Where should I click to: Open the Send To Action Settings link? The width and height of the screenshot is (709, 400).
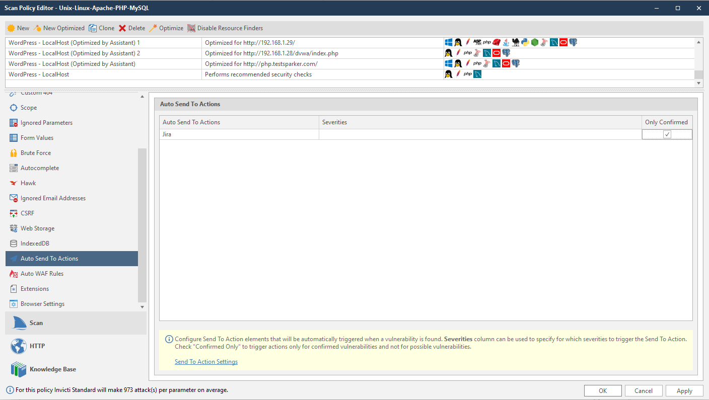coord(206,362)
